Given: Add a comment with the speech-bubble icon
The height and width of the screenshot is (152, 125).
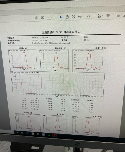Looking at the screenshot, I should (118, 15).
